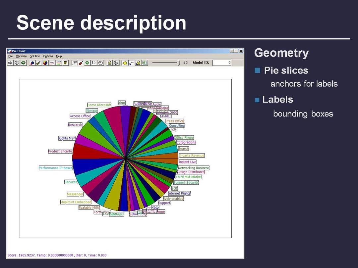
Task: Click the Score status bar text
Action: coord(57,255)
